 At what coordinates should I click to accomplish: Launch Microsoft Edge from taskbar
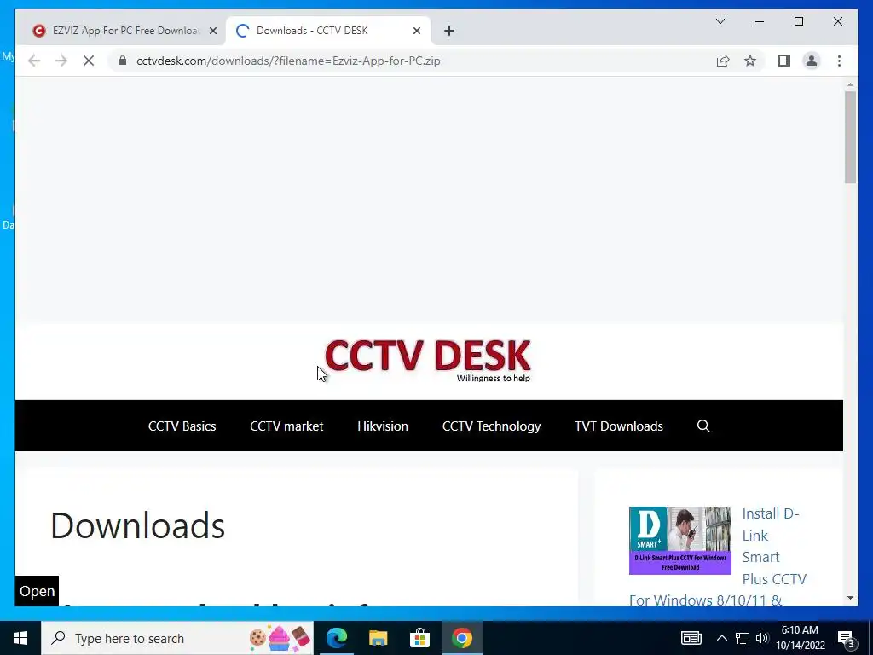337,638
